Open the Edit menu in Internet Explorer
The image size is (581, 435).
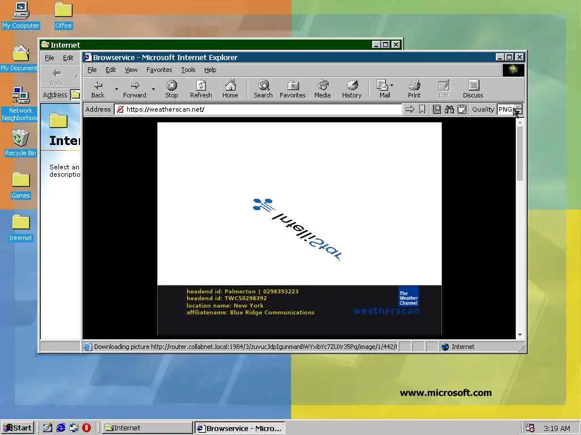click(x=111, y=70)
